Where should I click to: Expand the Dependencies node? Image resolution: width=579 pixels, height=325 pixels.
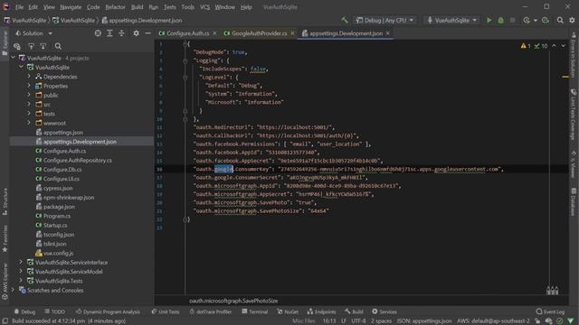pyautogui.click(x=29, y=77)
